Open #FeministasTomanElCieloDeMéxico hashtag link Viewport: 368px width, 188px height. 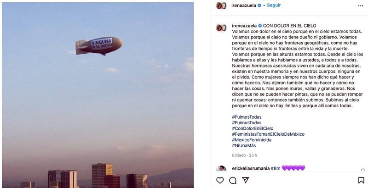point(268,134)
